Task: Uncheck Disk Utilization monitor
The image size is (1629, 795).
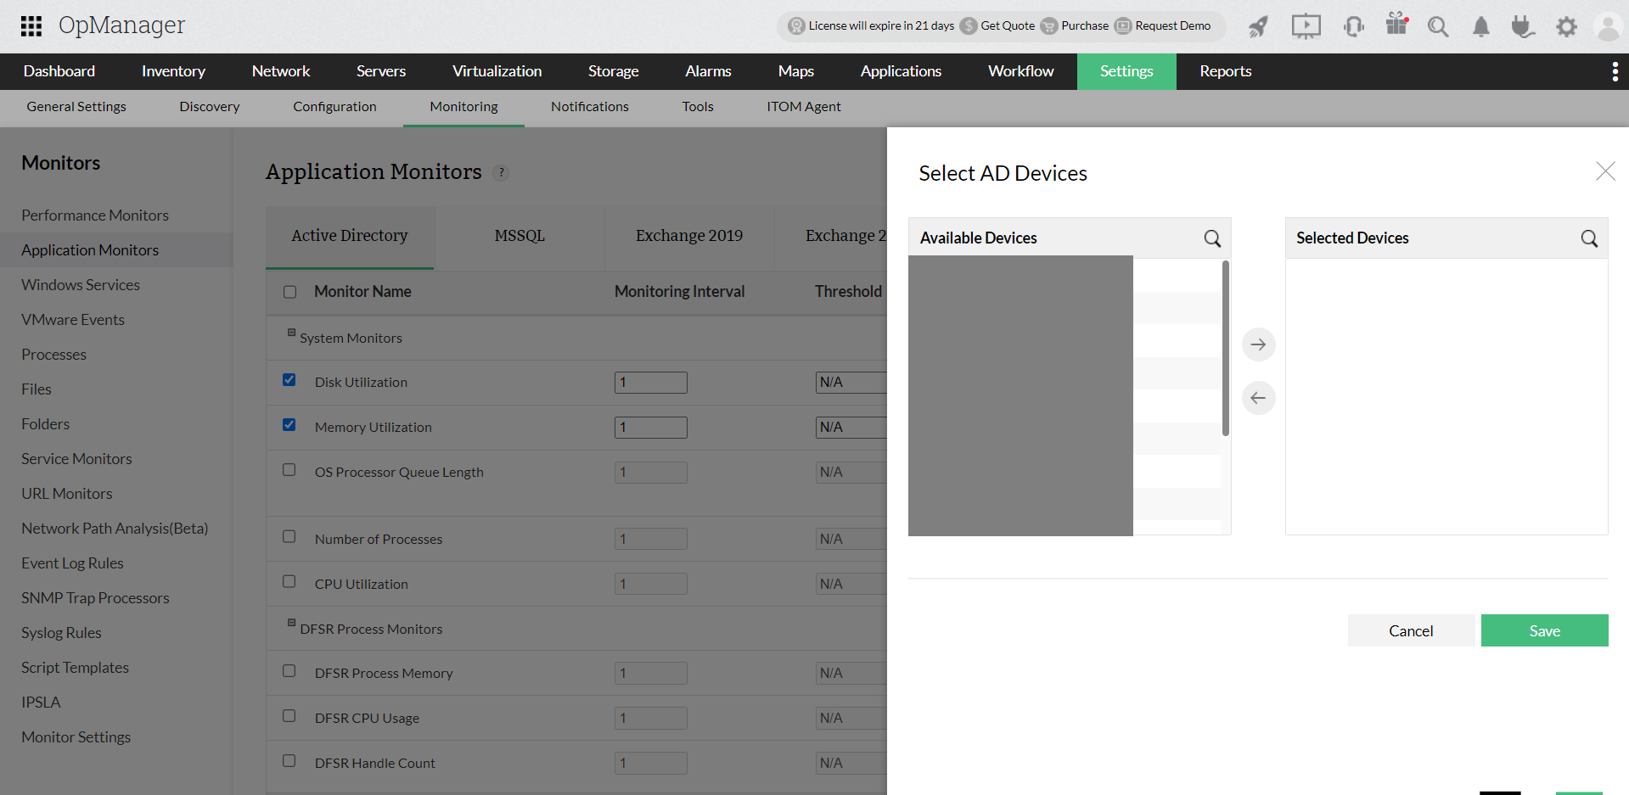Action: point(289,380)
